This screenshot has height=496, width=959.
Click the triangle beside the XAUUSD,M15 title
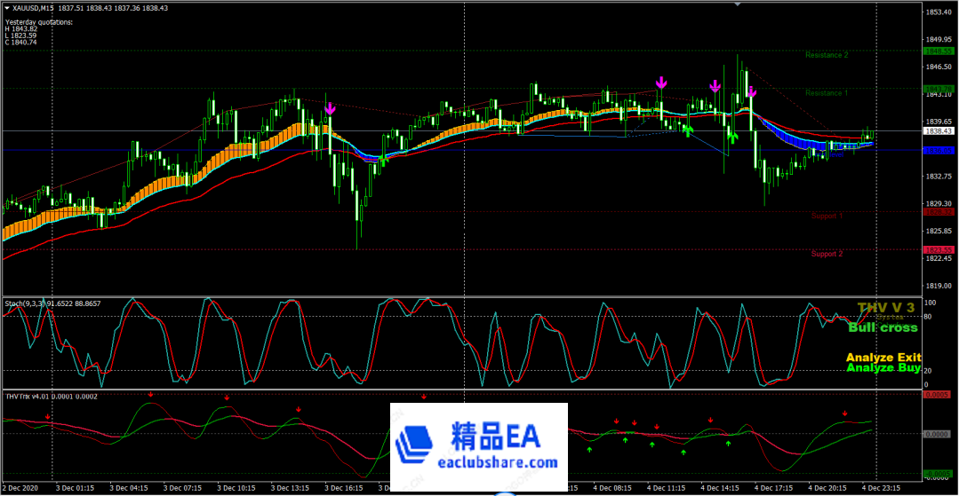pyautogui.click(x=8, y=8)
